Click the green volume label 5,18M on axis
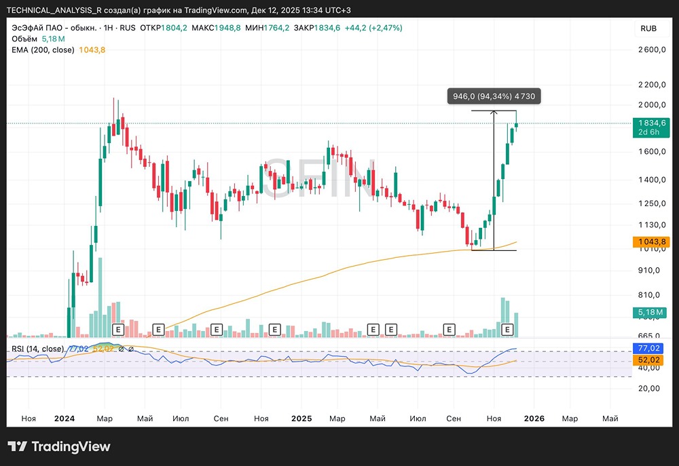The image size is (679, 466). 650,312
